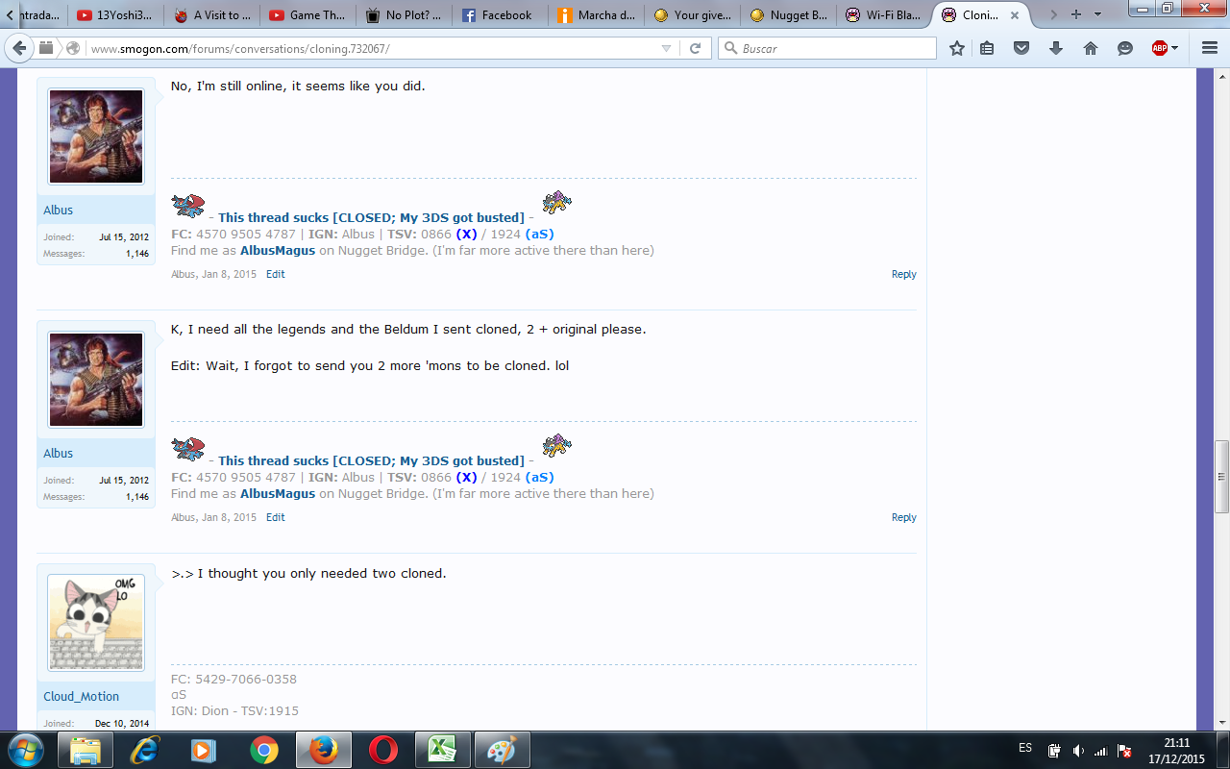Switch to the Facebook tab
The height and width of the screenshot is (769, 1230).
point(500,14)
